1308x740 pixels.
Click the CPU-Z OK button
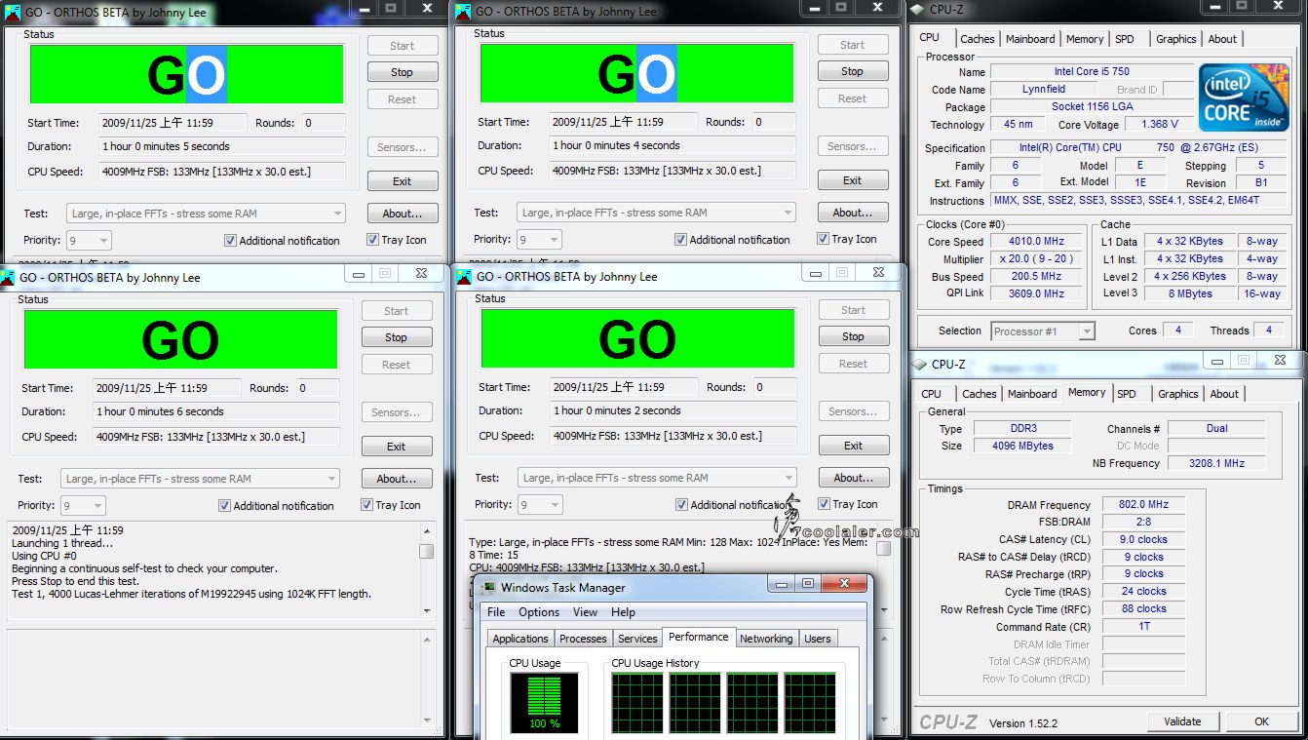[1262, 721]
